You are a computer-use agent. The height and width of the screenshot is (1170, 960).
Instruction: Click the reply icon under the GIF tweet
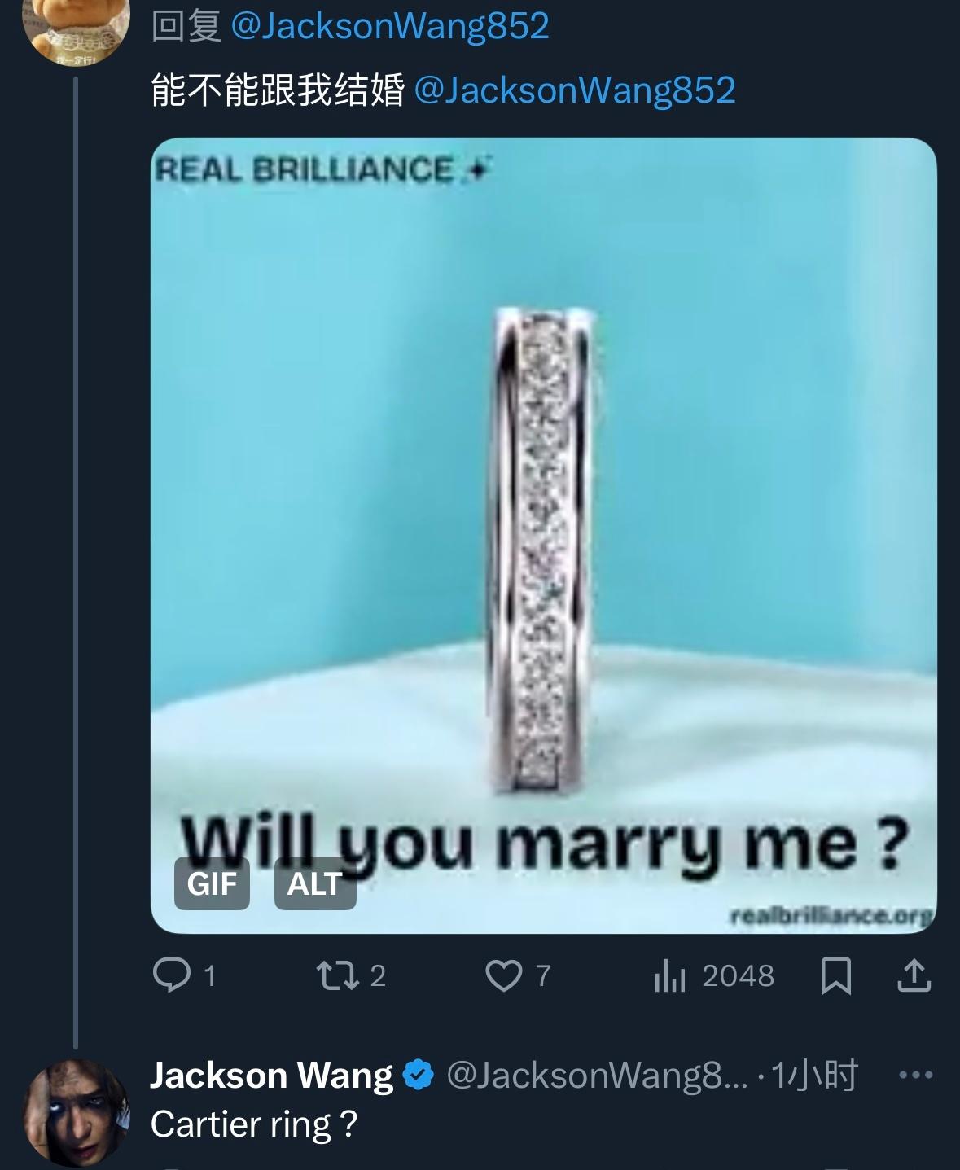point(172,975)
